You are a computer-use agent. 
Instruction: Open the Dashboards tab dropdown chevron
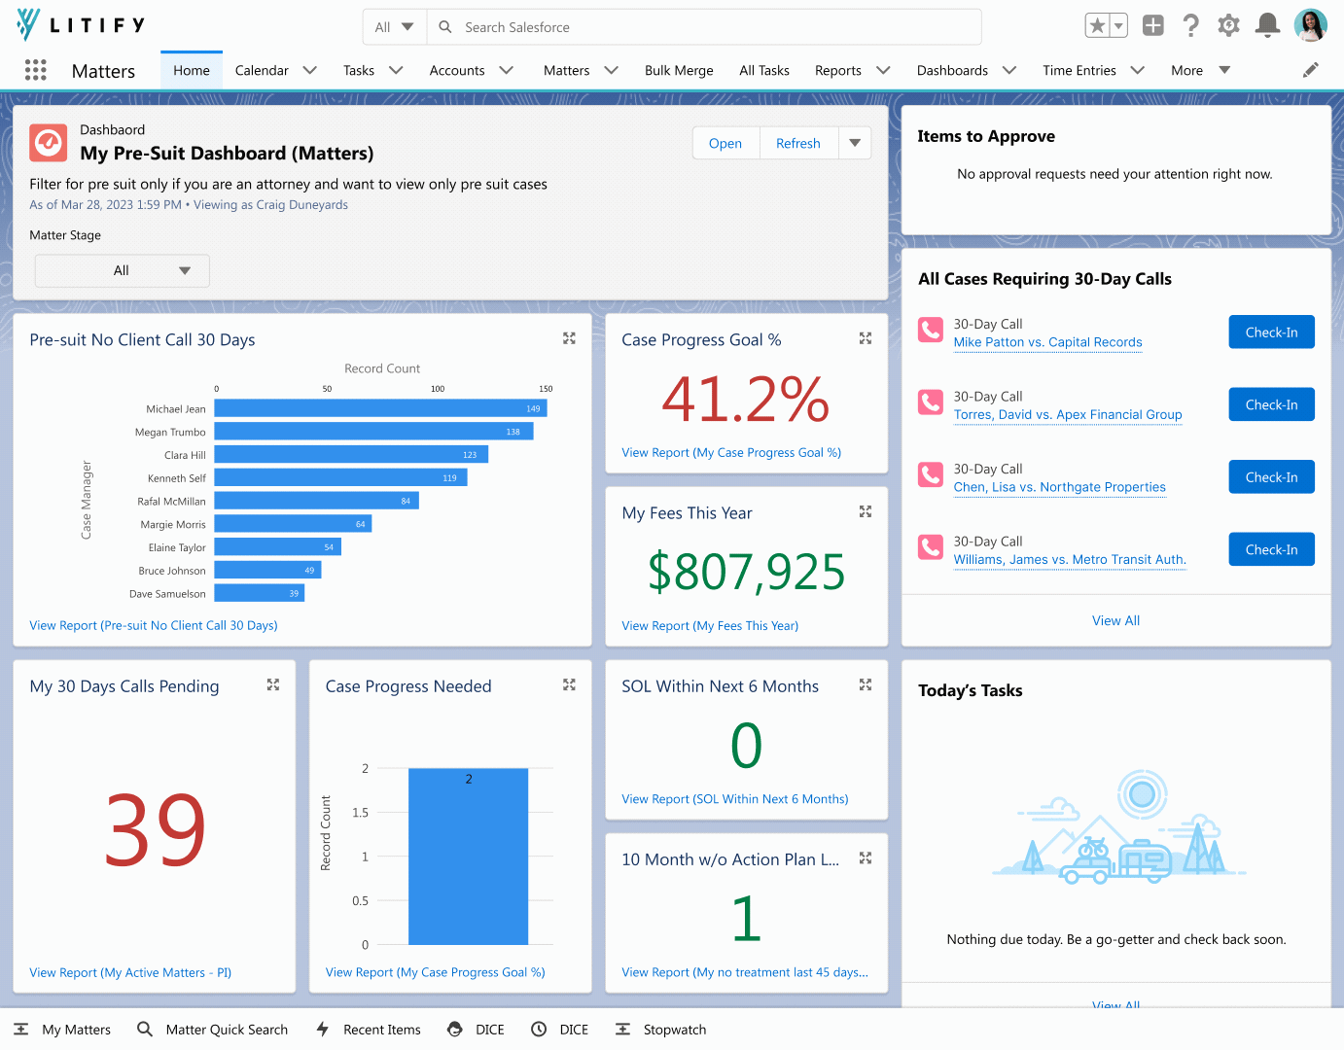coord(1009,70)
